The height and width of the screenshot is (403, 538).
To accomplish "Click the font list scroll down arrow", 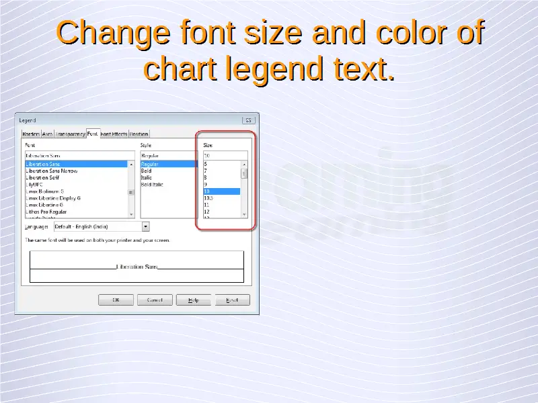I will coord(131,214).
